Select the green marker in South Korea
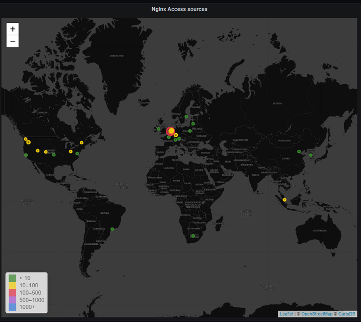361x322 pixels. click(x=311, y=155)
